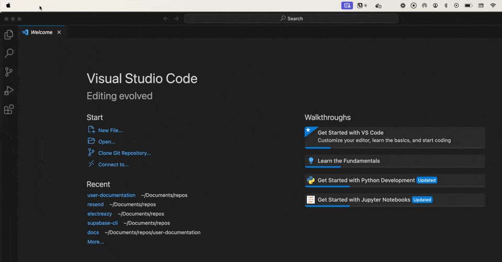Go back with the left arrow
This screenshot has width=502, height=262.
tap(166, 19)
